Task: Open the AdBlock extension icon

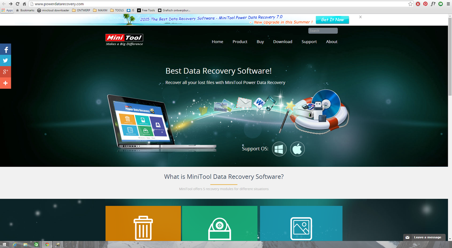Action: click(417, 3)
